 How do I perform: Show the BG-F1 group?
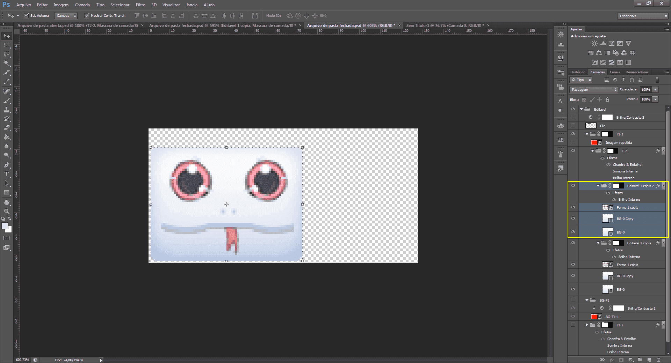tap(573, 300)
